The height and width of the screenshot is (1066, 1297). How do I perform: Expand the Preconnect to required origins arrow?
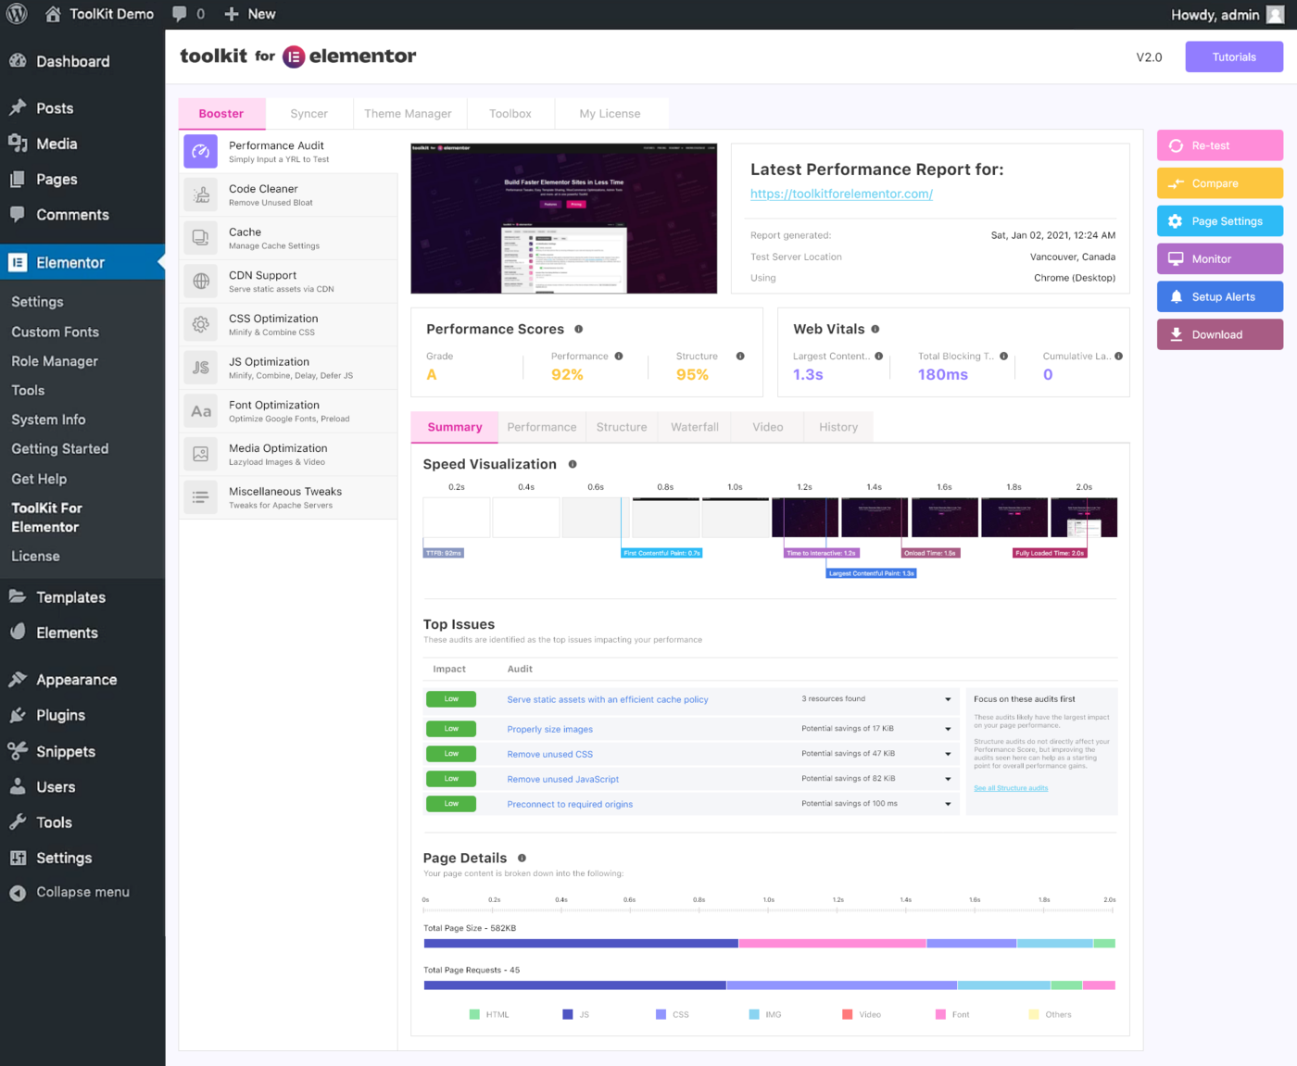click(948, 804)
